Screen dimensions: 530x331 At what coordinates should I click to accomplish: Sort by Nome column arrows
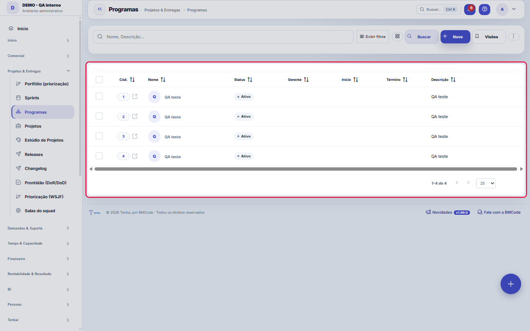click(163, 79)
